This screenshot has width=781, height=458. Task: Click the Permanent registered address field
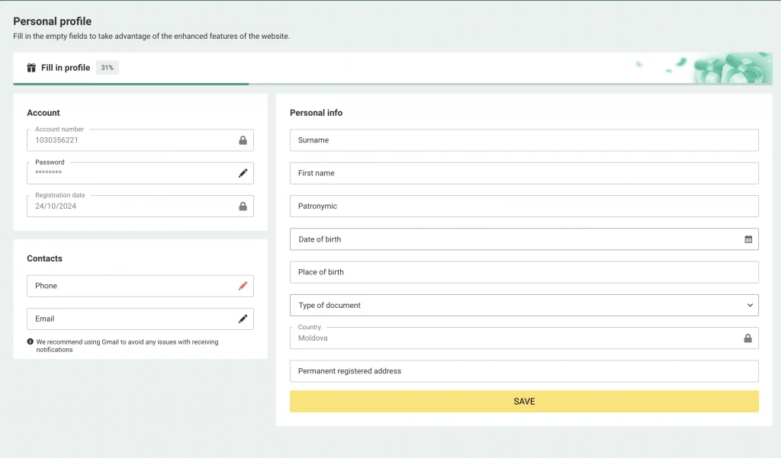pos(524,371)
